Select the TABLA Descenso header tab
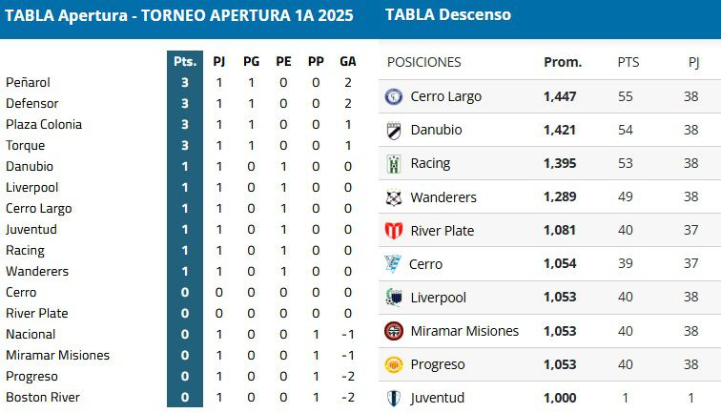This screenshot has height=413, width=721. 448,14
